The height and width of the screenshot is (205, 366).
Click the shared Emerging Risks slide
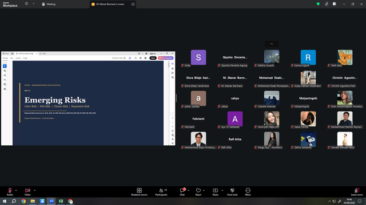[88, 103]
